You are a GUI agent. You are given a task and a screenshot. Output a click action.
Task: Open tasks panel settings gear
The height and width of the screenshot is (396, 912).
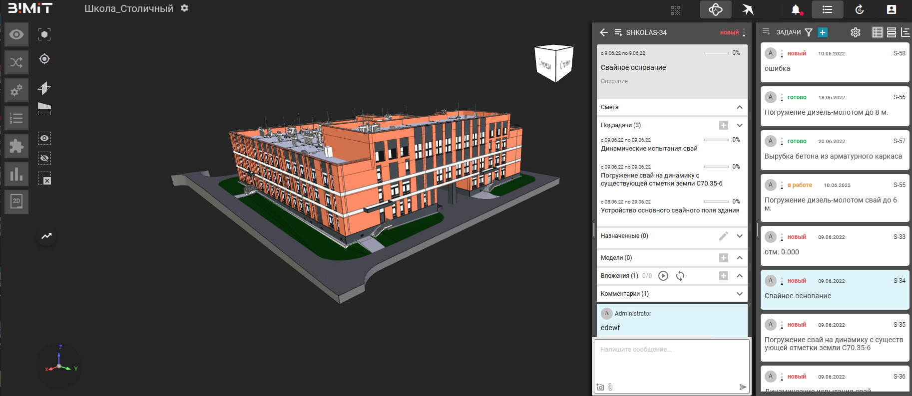(856, 32)
